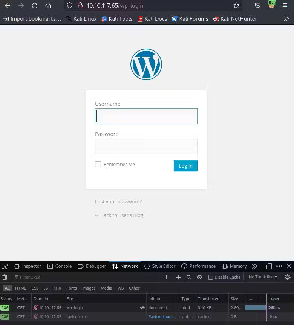Reload the page with the refresh icon
Image resolution: width=294 pixels, height=325 pixels.
35,6
